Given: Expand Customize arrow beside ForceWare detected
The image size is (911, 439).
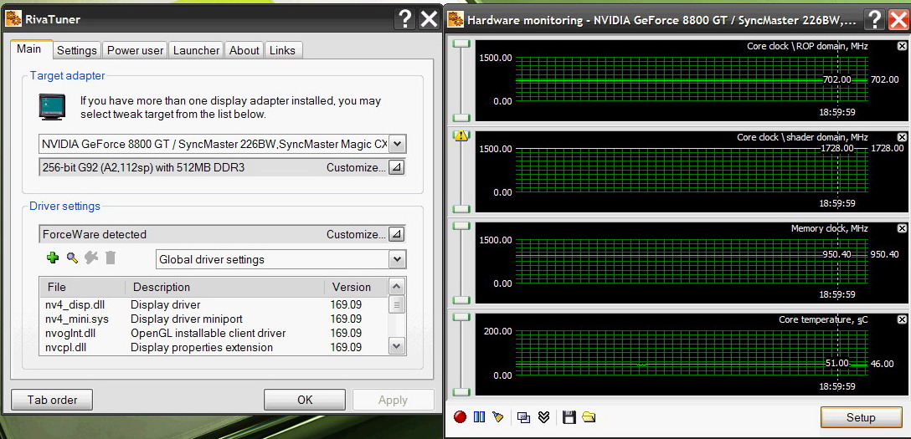Looking at the screenshot, I should pos(396,234).
